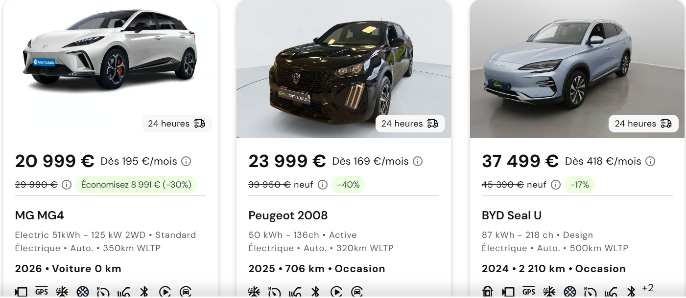The width and height of the screenshot is (686, 298).
Task: Open the MG MG4 listing title
Action: (40, 215)
